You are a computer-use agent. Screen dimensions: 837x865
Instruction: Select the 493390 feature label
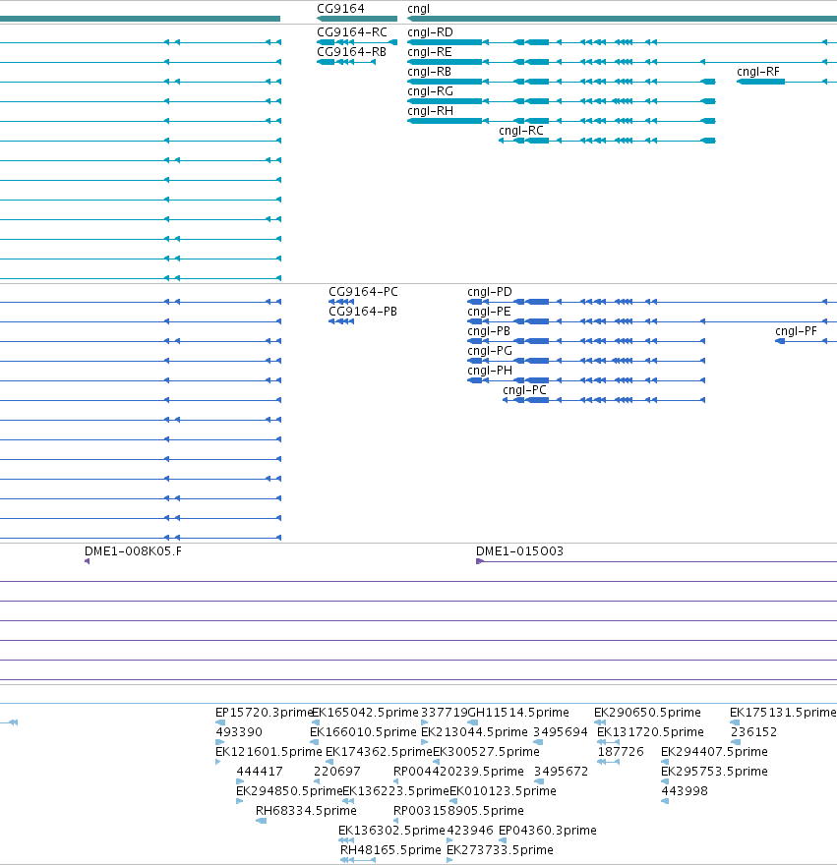tap(239, 732)
